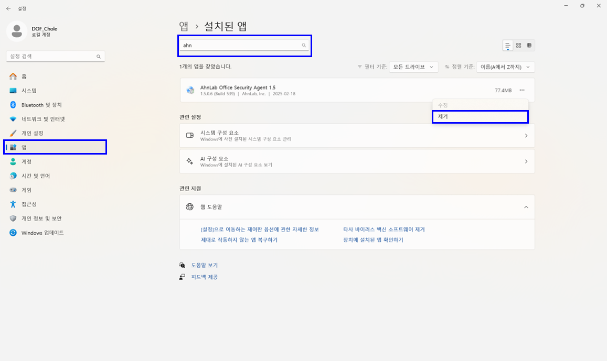
Task: Open 타사 바이러스 백신 소프트웨어 제거 link
Action: (384, 229)
